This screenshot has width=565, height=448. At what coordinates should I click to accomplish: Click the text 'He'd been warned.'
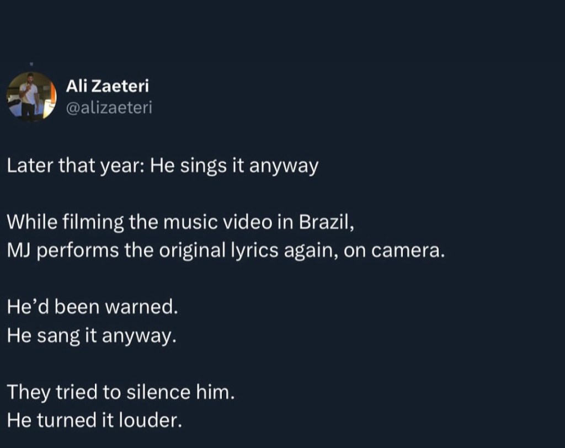coord(93,306)
